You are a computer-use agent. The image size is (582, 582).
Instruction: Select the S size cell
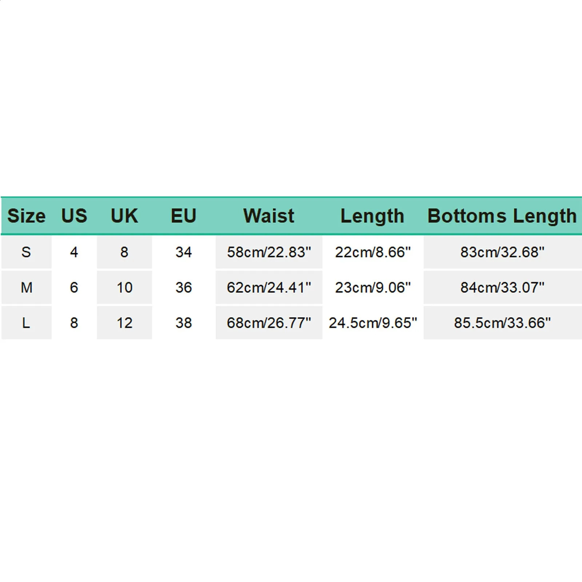pyautogui.click(x=26, y=252)
